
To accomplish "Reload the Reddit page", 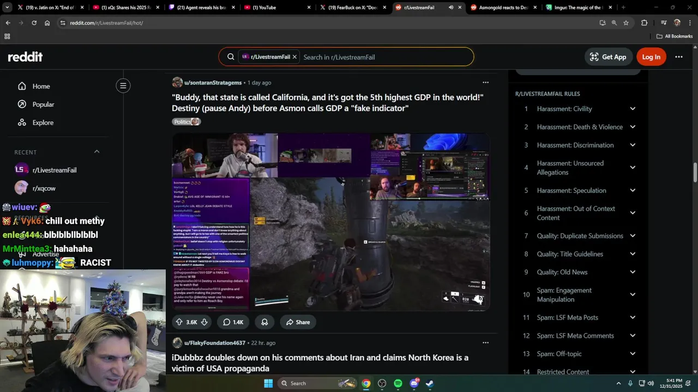I will coord(34,23).
